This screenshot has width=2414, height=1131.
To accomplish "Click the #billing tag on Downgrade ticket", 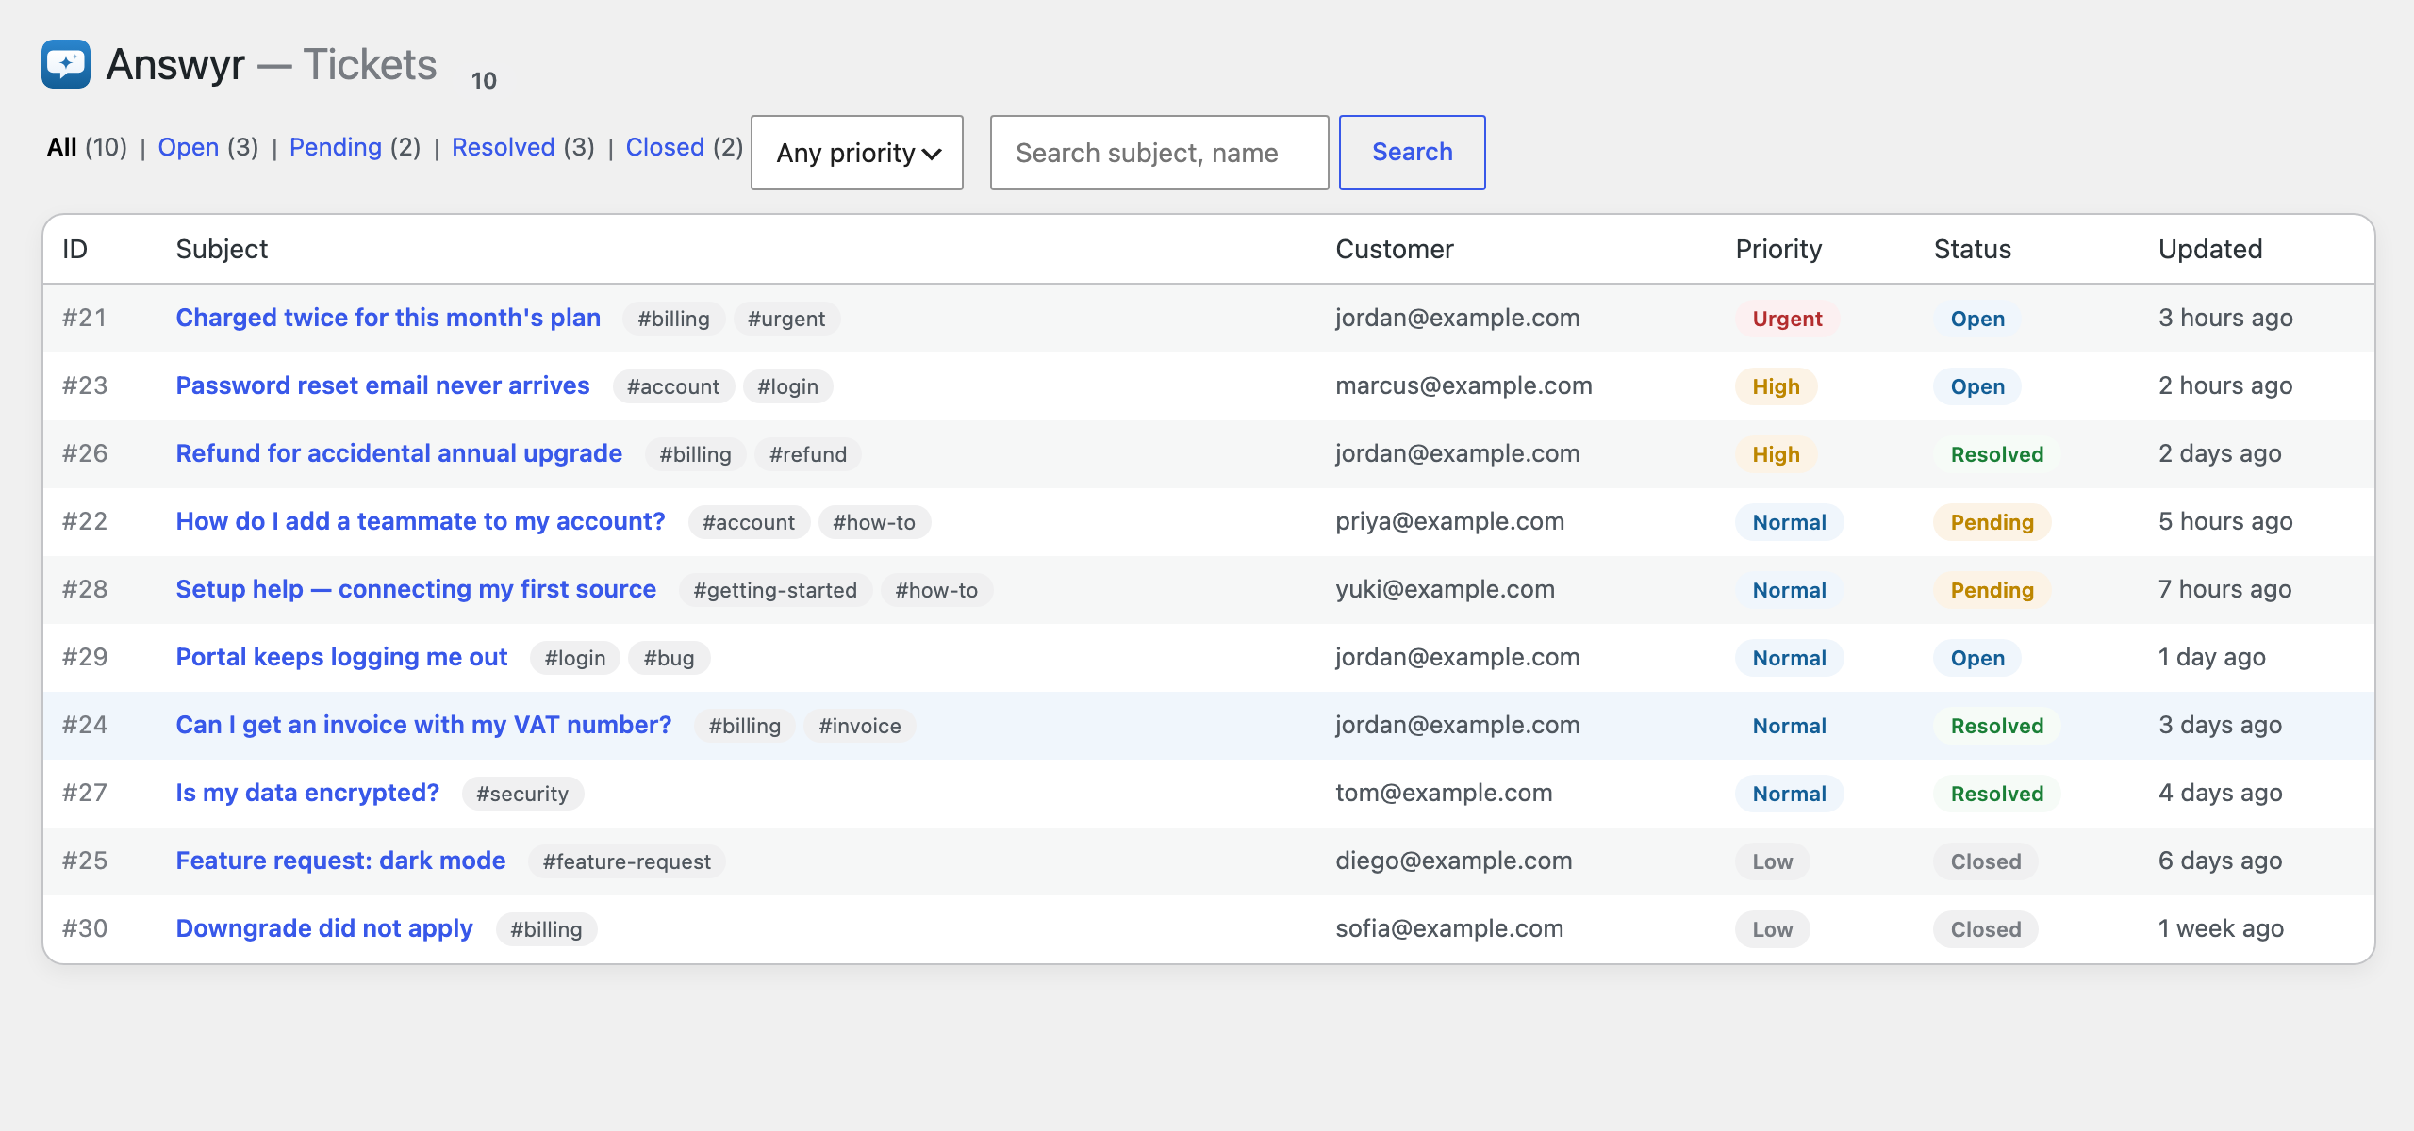I will click(x=546, y=929).
